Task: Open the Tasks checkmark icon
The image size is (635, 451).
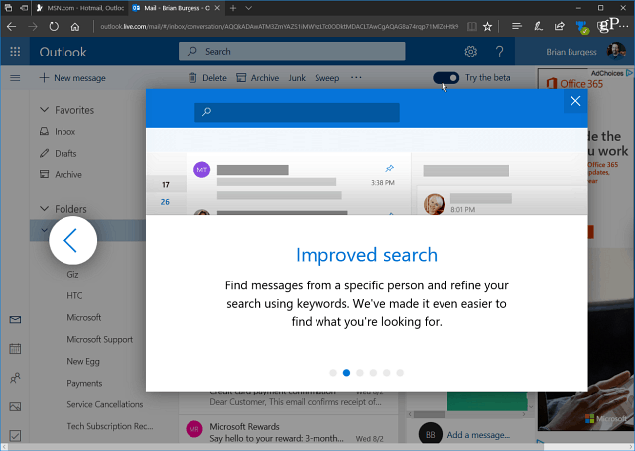Action: point(15,436)
